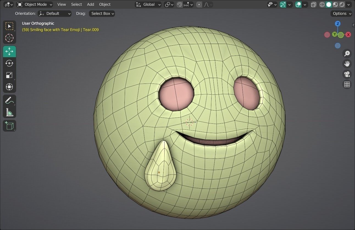The image size is (355, 230).
Task: Open the Object Mode dropdown
Action: (35, 4)
